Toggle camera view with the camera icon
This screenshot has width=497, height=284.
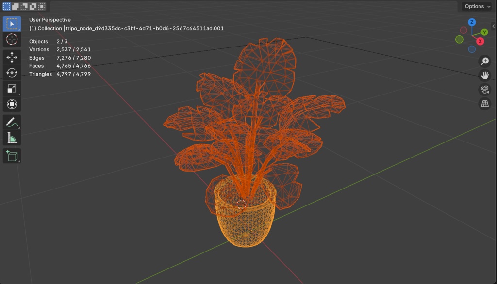[484, 89]
